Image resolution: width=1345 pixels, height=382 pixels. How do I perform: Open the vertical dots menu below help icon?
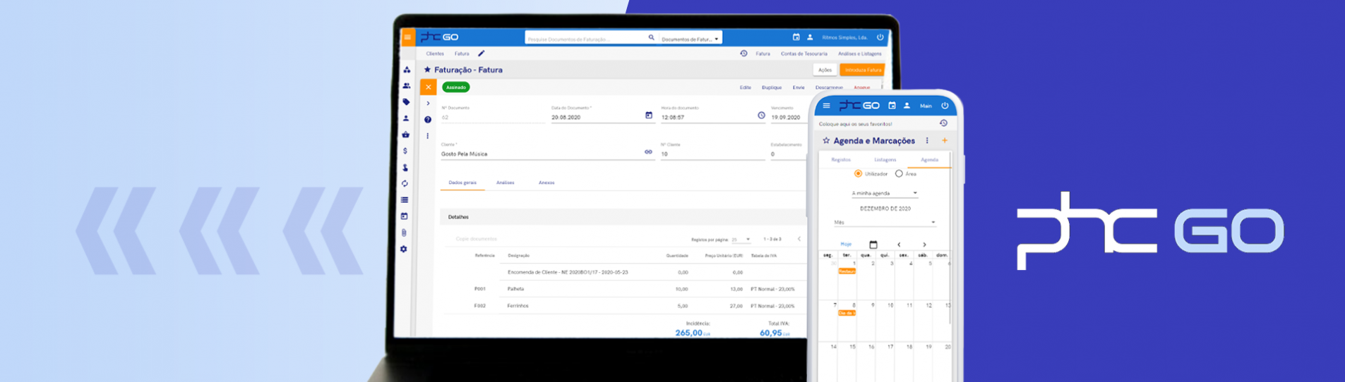tap(428, 136)
